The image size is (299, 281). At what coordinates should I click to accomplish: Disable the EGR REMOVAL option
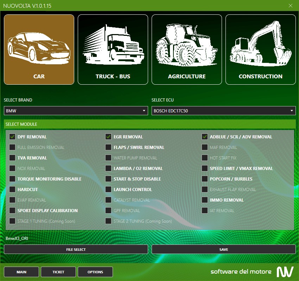point(108,137)
